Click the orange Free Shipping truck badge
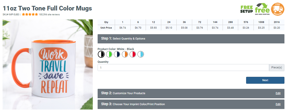Screen dimensions: 287x110 [x=278, y=9]
